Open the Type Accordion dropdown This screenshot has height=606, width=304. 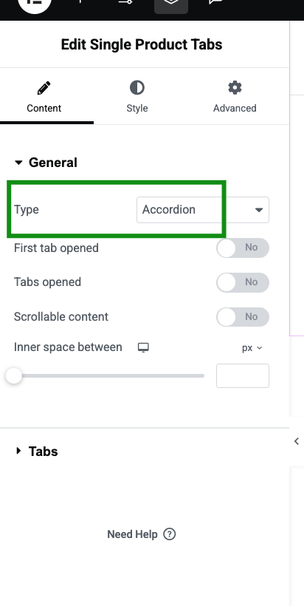pos(203,210)
